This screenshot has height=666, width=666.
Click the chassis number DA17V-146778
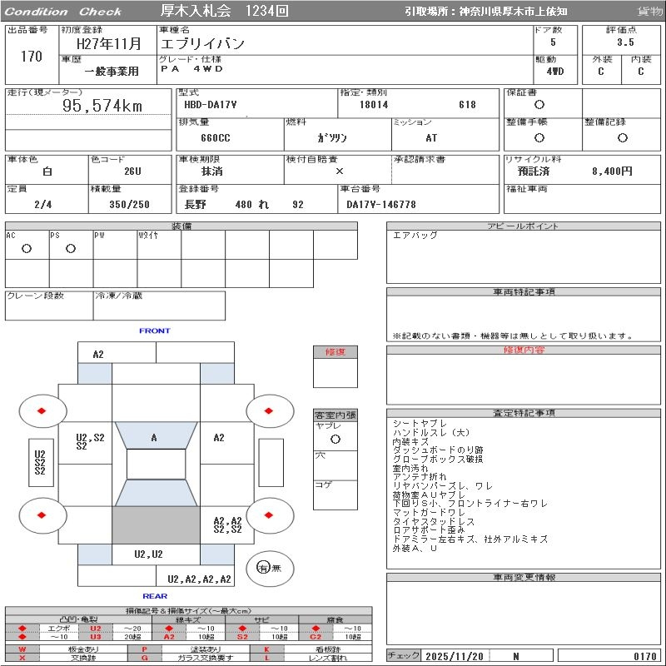pos(380,204)
